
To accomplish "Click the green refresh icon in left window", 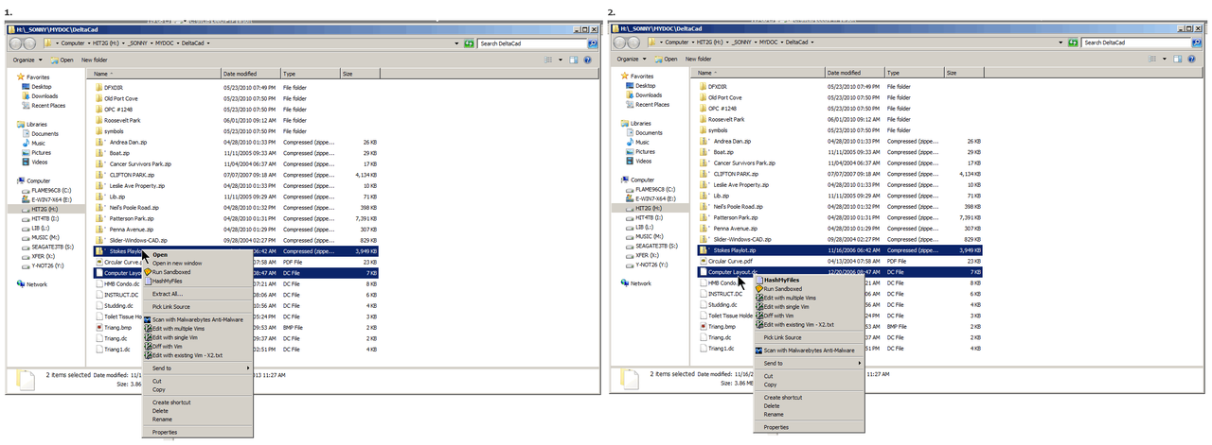I will (470, 43).
